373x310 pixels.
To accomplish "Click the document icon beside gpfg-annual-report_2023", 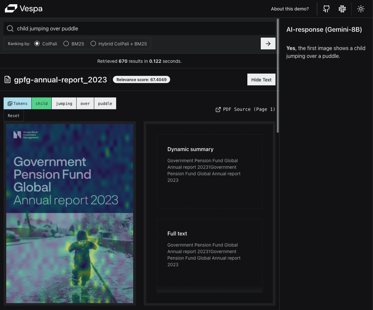I will coord(8,79).
